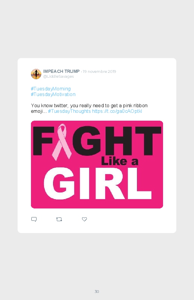Click the pink ribbon in the image
The image size is (194, 300).
[61, 142]
